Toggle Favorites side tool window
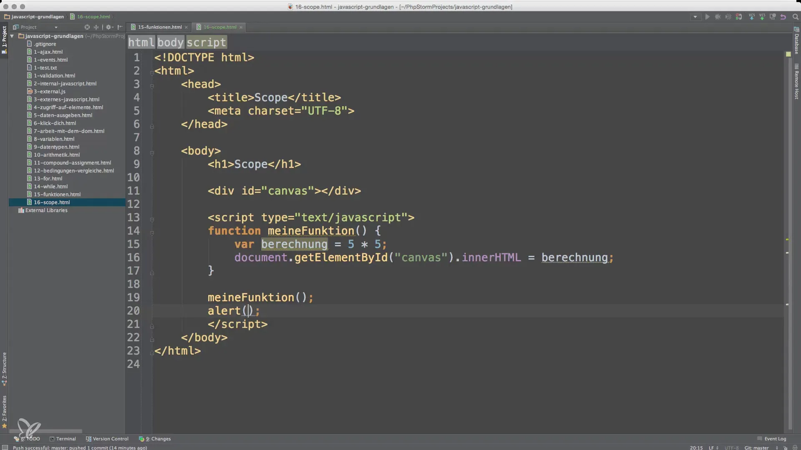Viewport: 801px width, 450px height. 4,412
